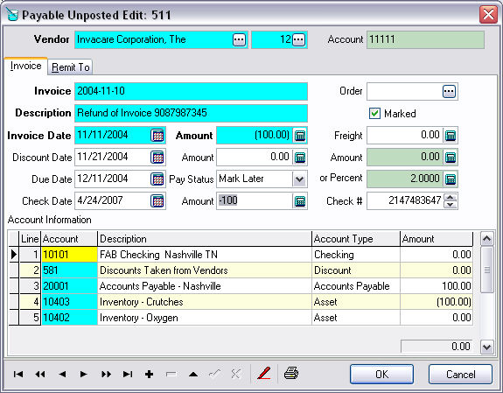Switch to the Remit To tab
The image size is (503, 393).
point(70,67)
